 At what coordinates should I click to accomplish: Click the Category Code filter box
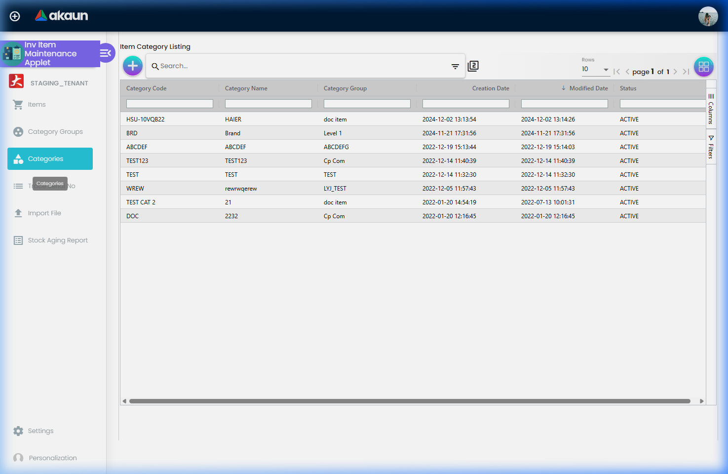click(x=169, y=104)
